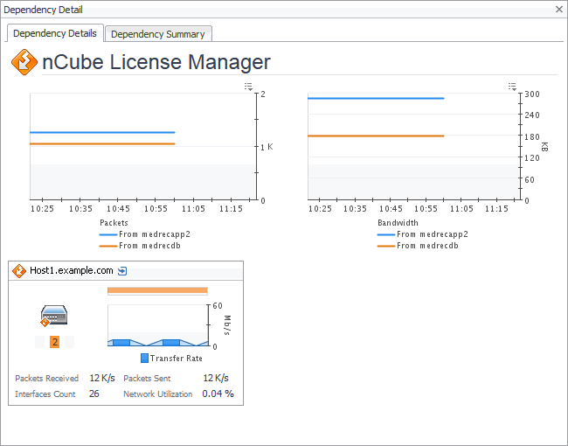Screen dimensions: 568x446
Task: Click the nCube License Manager warning icon
Action: click(24, 62)
